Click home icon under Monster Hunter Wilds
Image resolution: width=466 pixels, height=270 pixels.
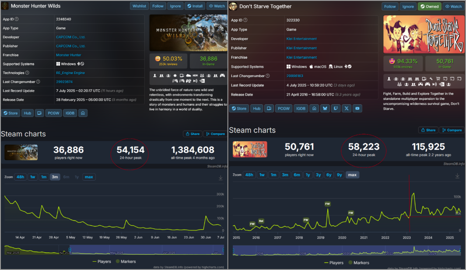82,113
